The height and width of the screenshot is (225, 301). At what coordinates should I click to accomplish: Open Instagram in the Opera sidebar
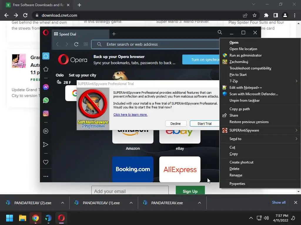click(46, 113)
